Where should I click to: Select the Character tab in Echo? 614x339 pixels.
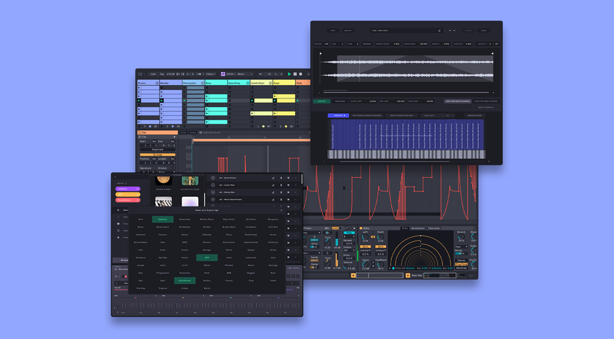(x=434, y=228)
